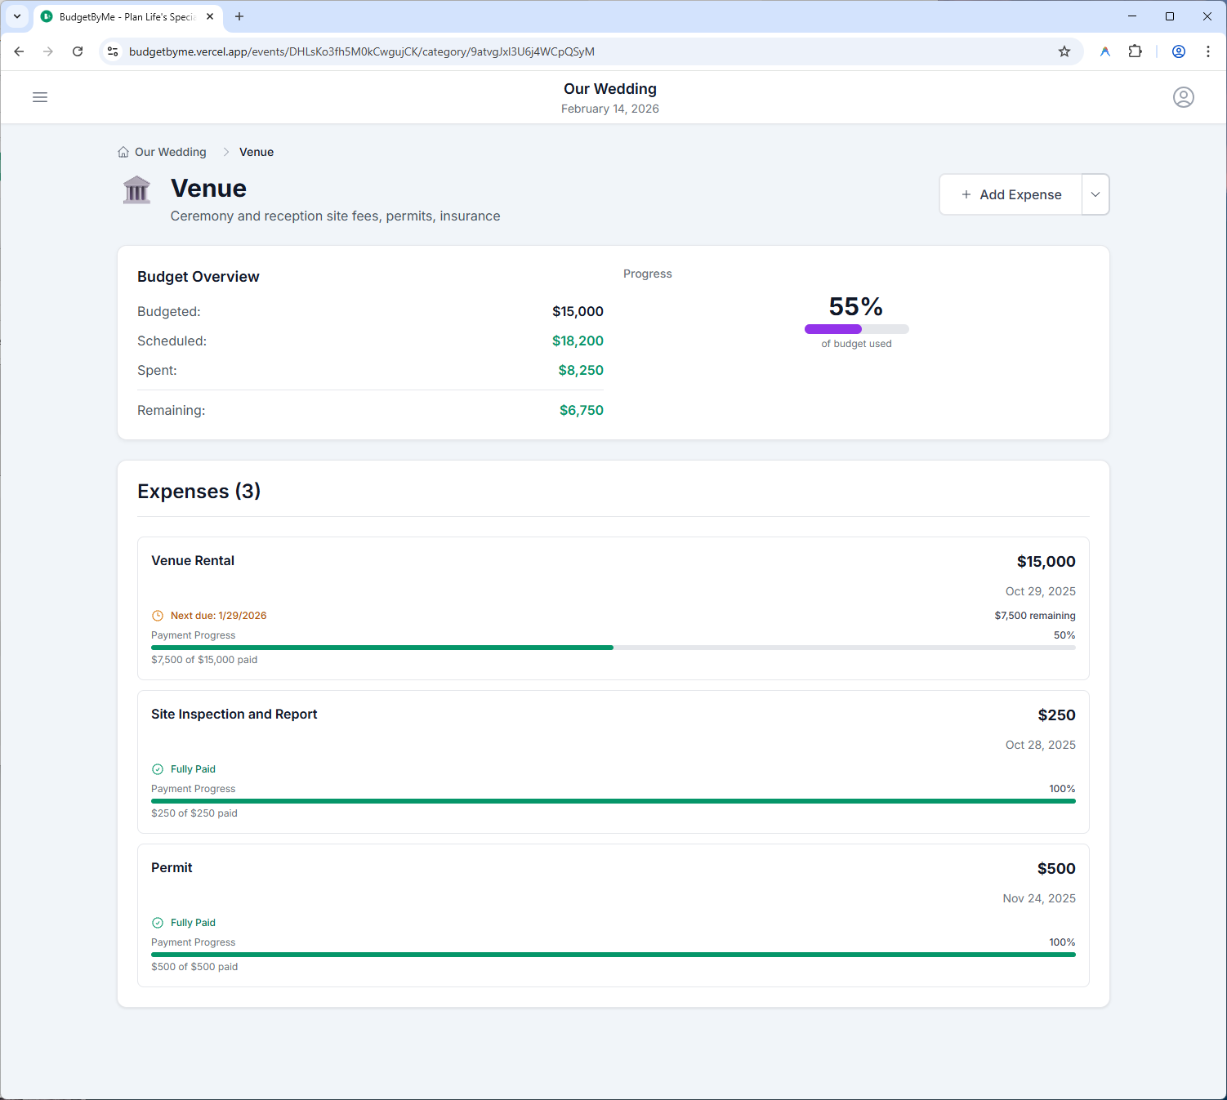
Task: View site information icon in address bar
Action: pos(114,51)
